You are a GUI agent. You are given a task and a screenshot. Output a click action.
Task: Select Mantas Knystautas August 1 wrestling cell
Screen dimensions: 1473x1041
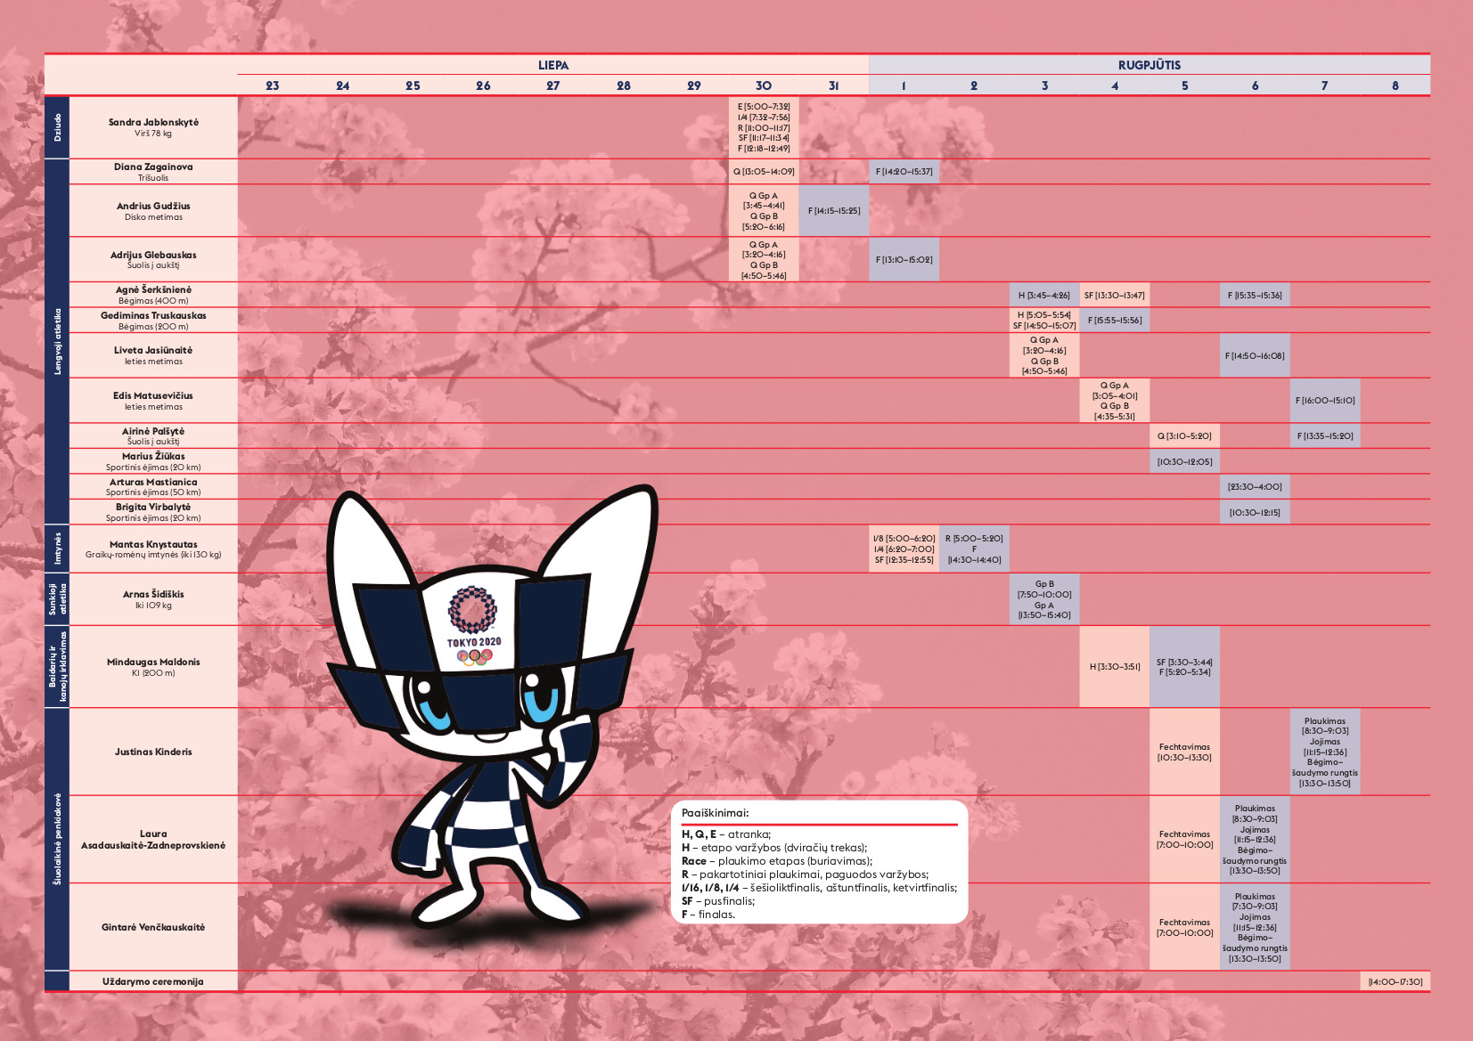pyautogui.click(x=904, y=549)
